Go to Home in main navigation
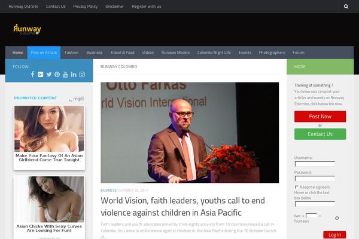The width and height of the screenshot is (359, 239). tap(17, 53)
